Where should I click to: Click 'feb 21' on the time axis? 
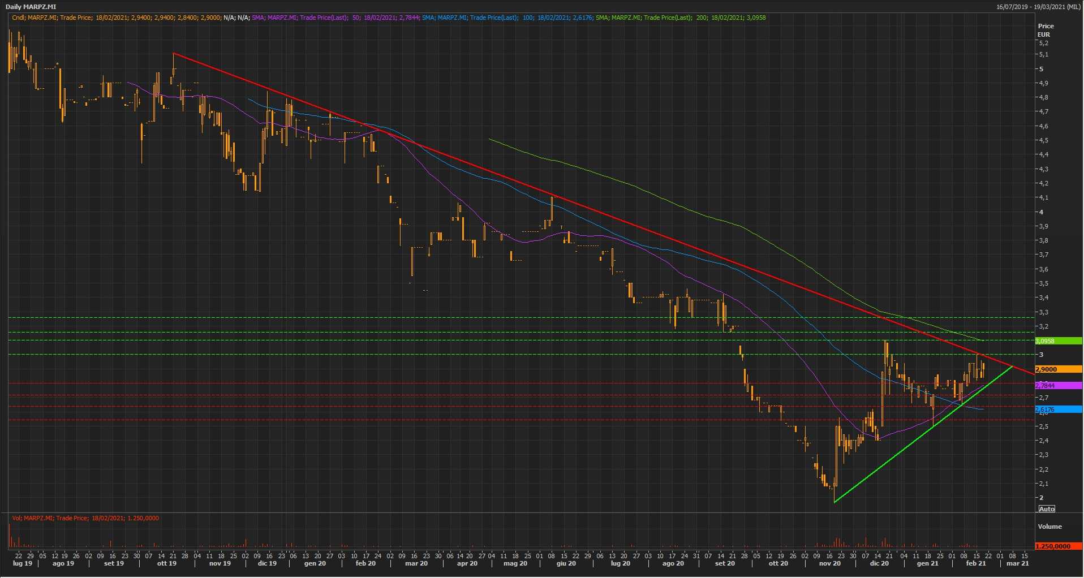pos(976,563)
